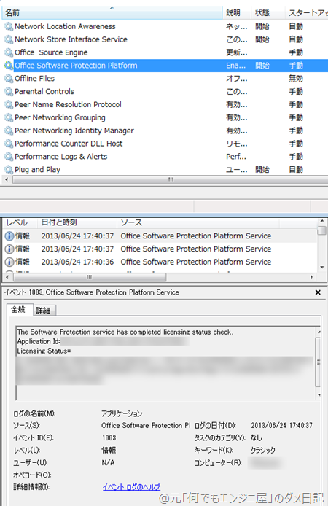Click gear icon of Network Location Awareness
Viewport: 328px width, 506px height.
tap(9, 26)
